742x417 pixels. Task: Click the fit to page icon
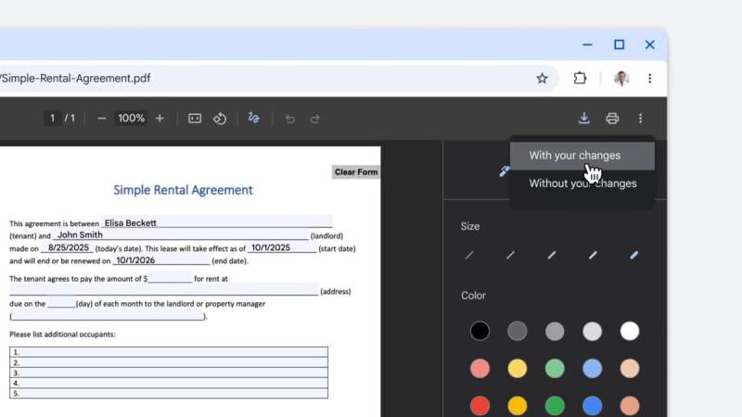pos(195,119)
